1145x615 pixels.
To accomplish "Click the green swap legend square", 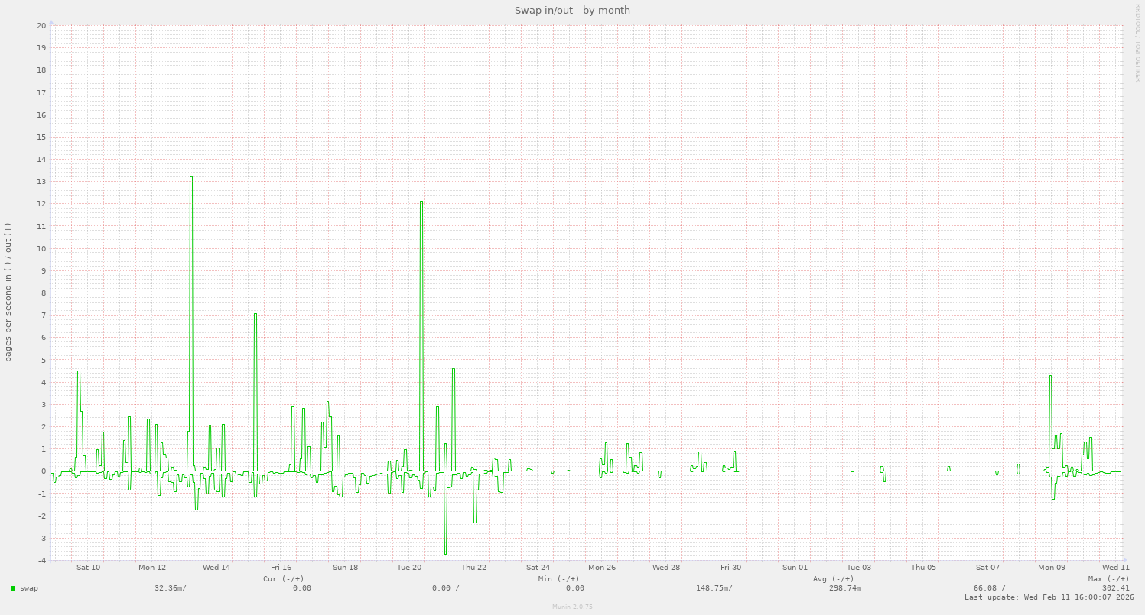I will point(12,588).
